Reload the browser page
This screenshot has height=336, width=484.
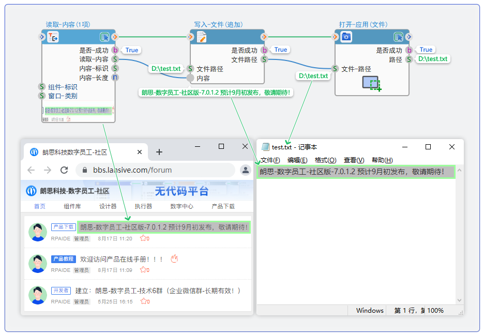(64, 170)
